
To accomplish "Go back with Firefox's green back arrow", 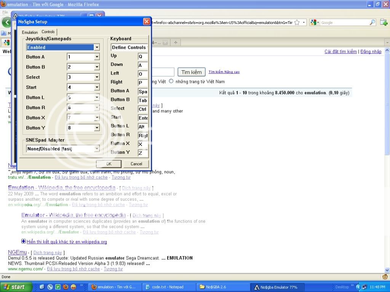I will [x=7, y=22].
